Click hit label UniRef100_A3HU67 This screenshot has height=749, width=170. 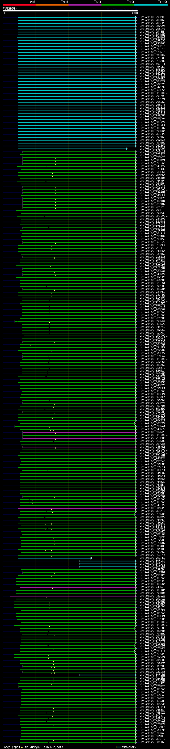(x=152, y=523)
